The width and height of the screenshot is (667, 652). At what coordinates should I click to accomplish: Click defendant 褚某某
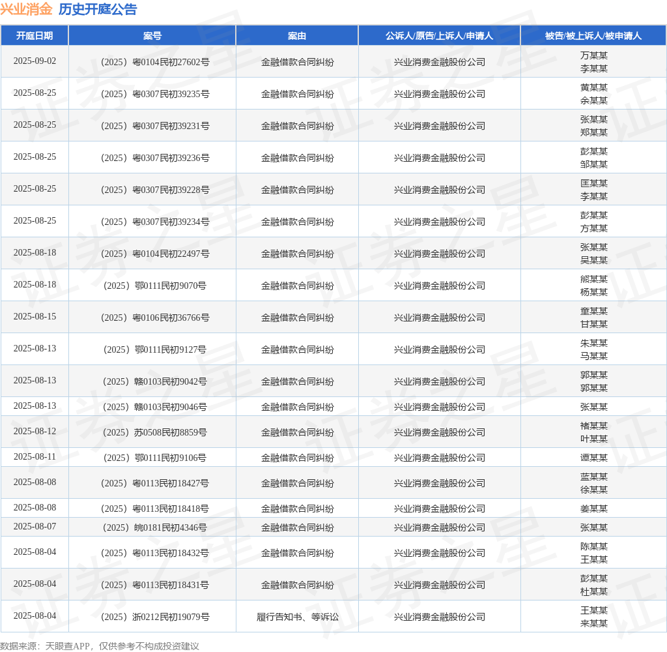click(594, 426)
